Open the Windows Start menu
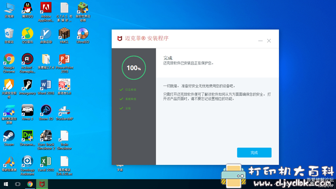 tap(6, 184)
